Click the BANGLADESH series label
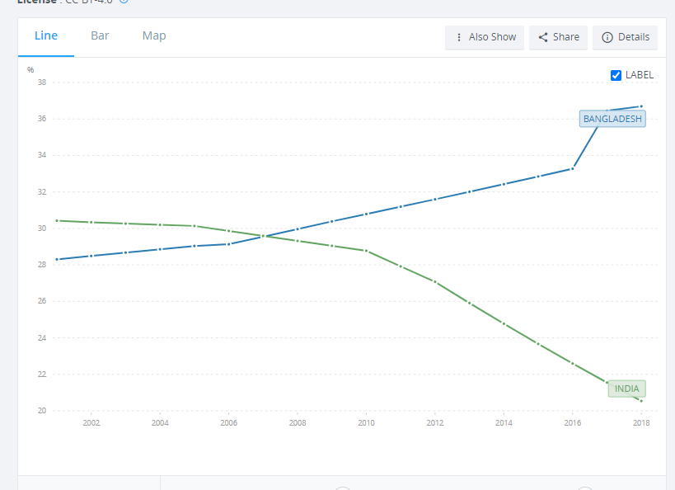Screen dimensions: 675x490 click(612, 119)
